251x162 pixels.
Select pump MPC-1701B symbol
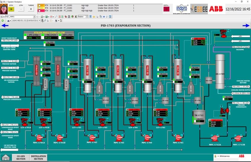click(x=59, y=138)
